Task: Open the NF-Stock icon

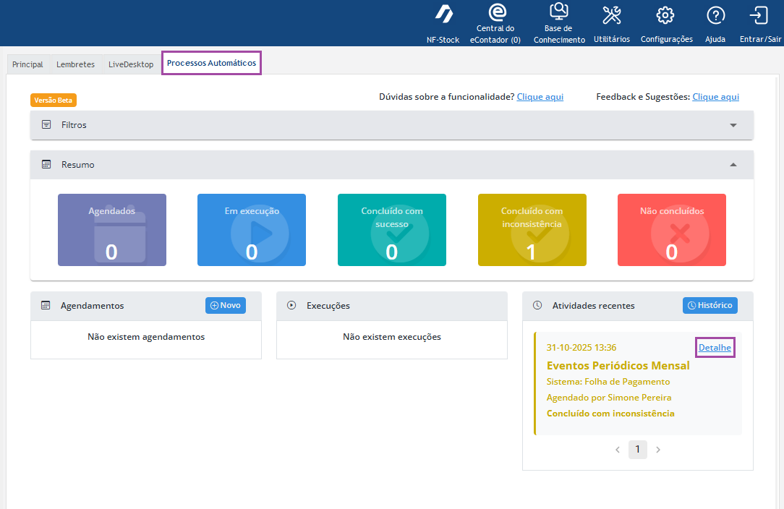Action: (443, 15)
